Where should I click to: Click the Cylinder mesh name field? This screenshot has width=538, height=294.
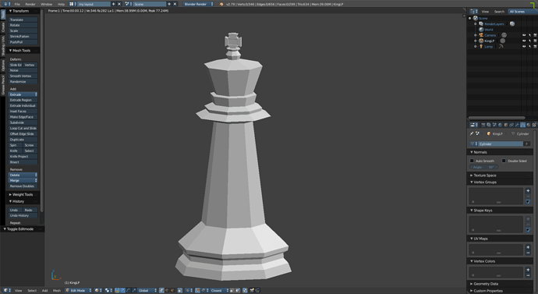click(501, 143)
